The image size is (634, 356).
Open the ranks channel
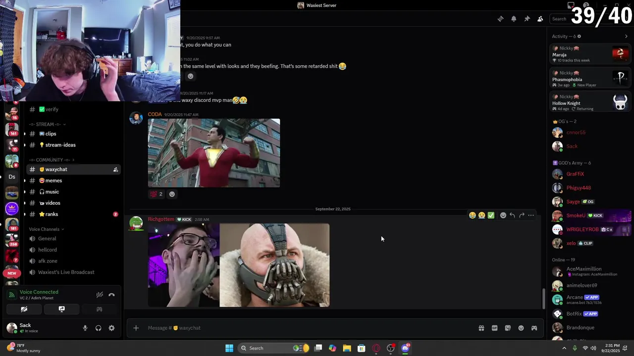73,214
